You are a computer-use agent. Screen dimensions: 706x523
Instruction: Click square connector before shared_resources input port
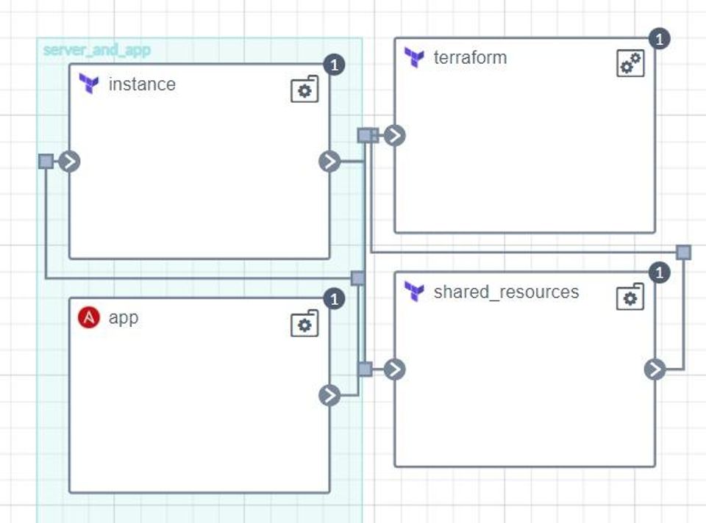[366, 369]
